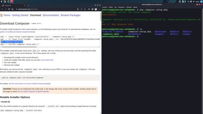
Task: Open the browser side panel icon
Action: coord(92,9)
